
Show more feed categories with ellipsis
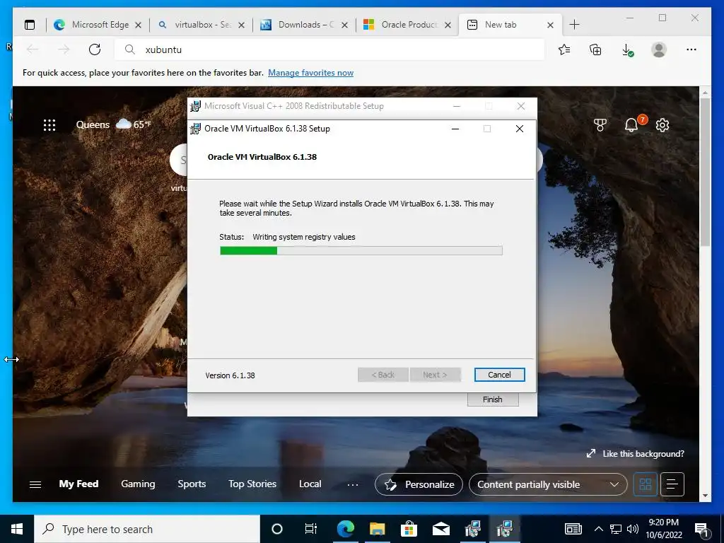353,484
